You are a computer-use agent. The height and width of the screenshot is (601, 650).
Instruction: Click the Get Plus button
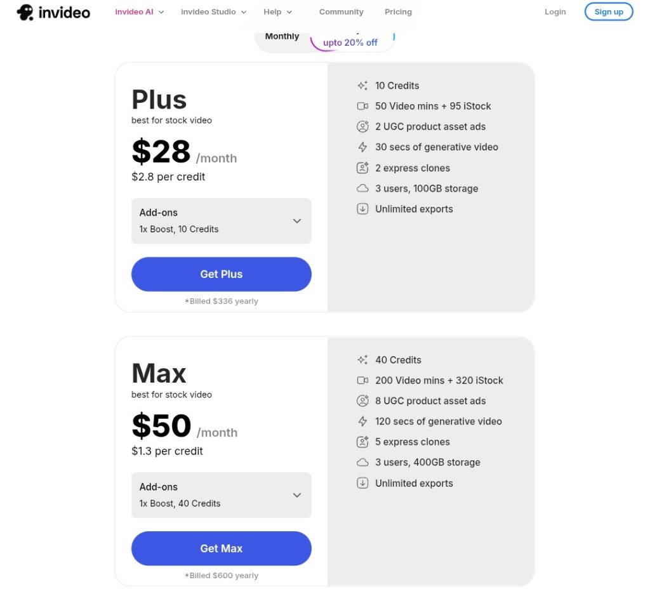(x=221, y=274)
